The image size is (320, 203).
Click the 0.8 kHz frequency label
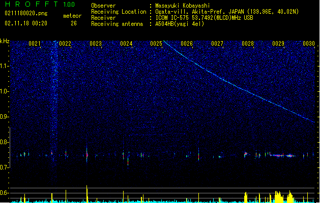coord(5,142)
